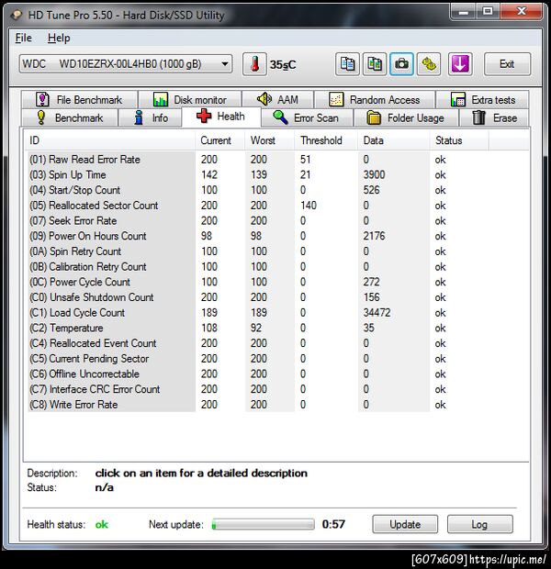Sort by Current column header
The height and width of the screenshot is (569, 551).
coord(220,140)
